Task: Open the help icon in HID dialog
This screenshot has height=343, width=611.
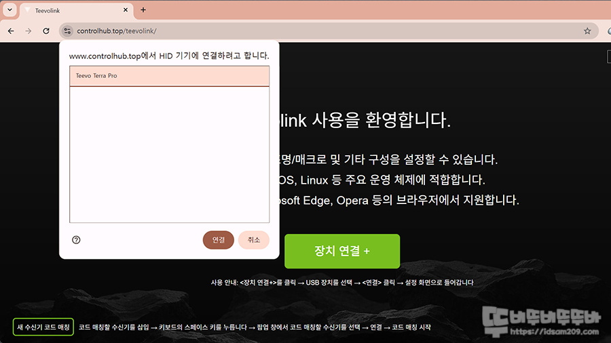Action: point(76,240)
